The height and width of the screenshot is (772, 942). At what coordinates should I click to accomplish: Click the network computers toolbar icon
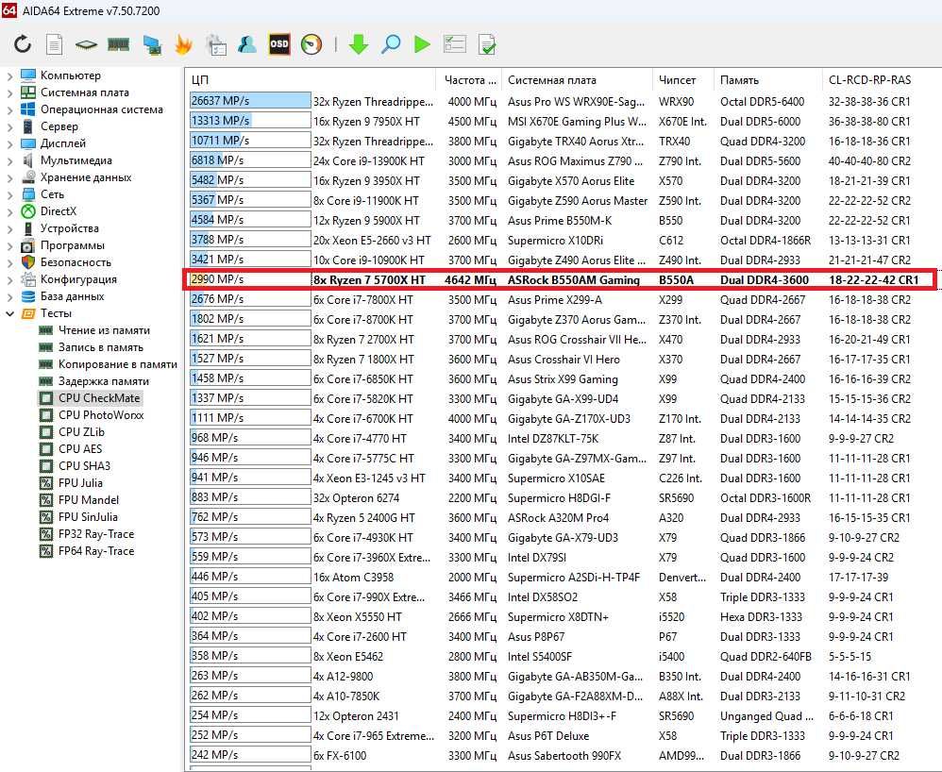151,44
